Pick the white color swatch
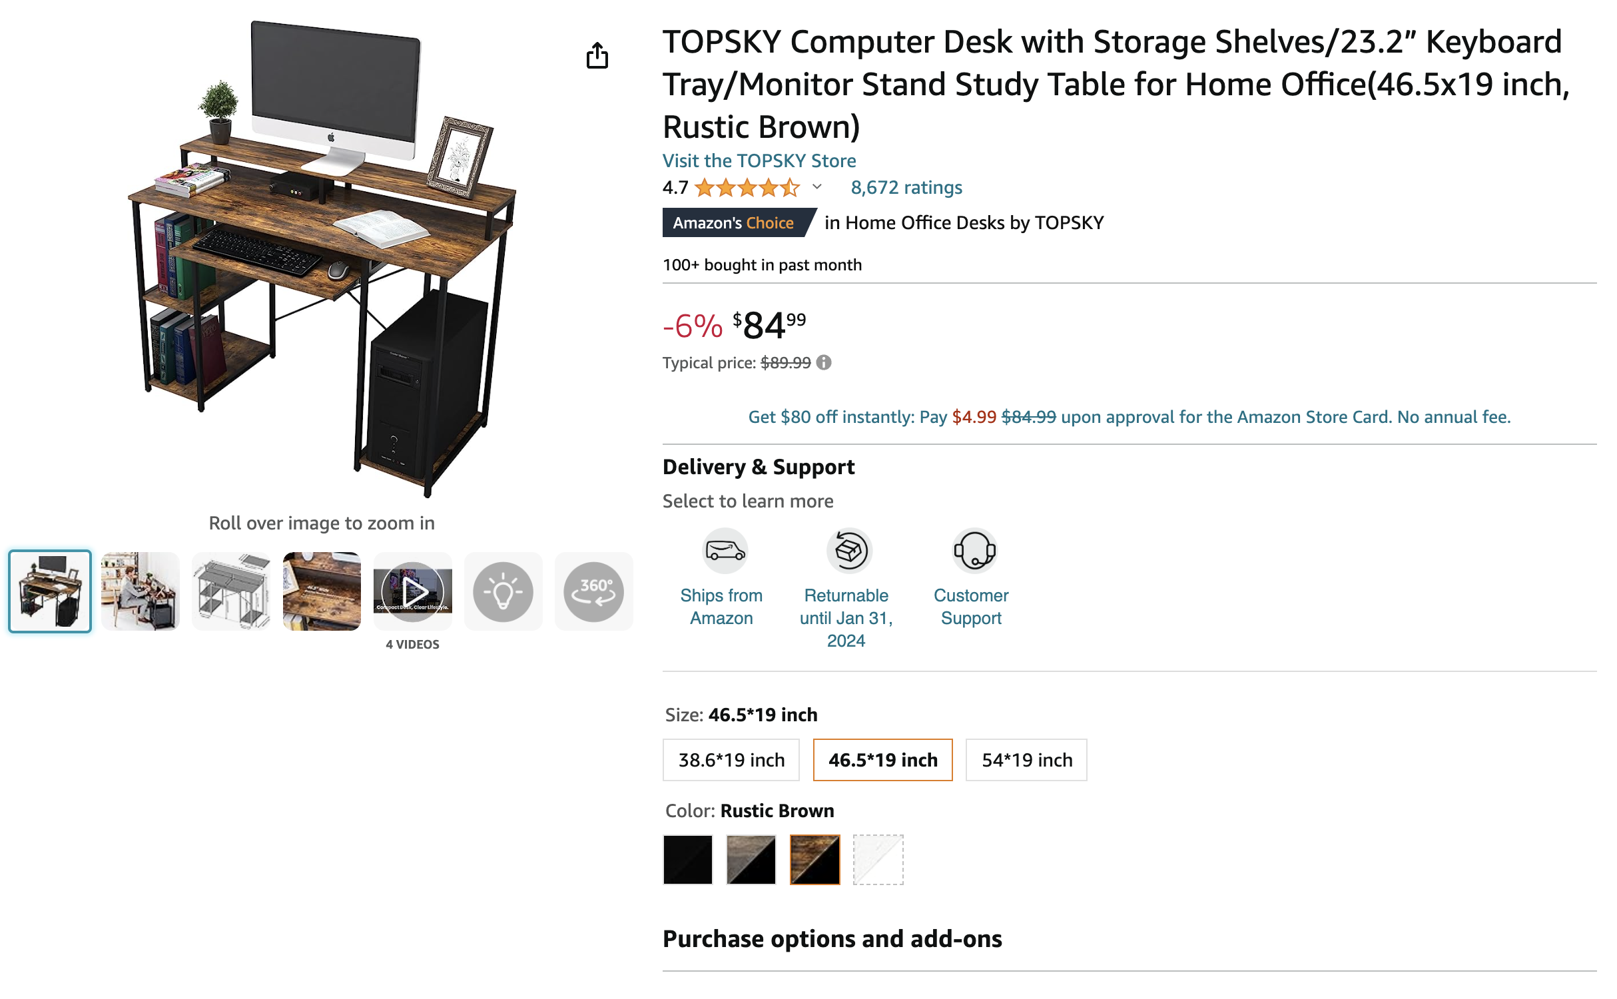This screenshot has width=1617, height=999. pyautogui.click(x=878, y=859)
